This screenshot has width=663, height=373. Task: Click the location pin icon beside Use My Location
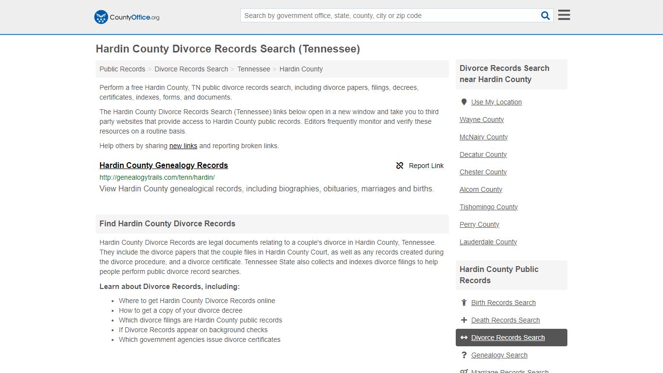[464, 102]
